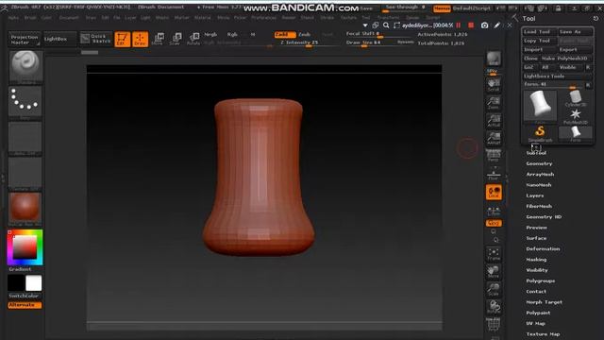Image resolution: width=604 pixels, height=340 pixels.
Task: Click the Bandicam screenshot camera icon
Action: pyautogui.click(x=484, y=25)
